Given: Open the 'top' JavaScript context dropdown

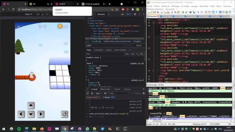Looking at the screenshot, I should (x=98, y=93).
